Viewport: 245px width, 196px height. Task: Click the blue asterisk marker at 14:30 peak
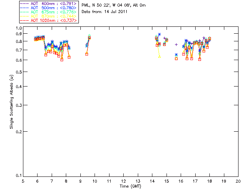point(159,35)
